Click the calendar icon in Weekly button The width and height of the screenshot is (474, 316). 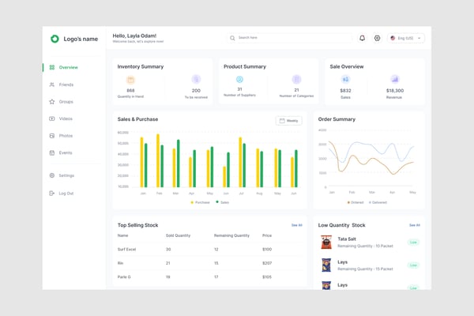[282, 121]
